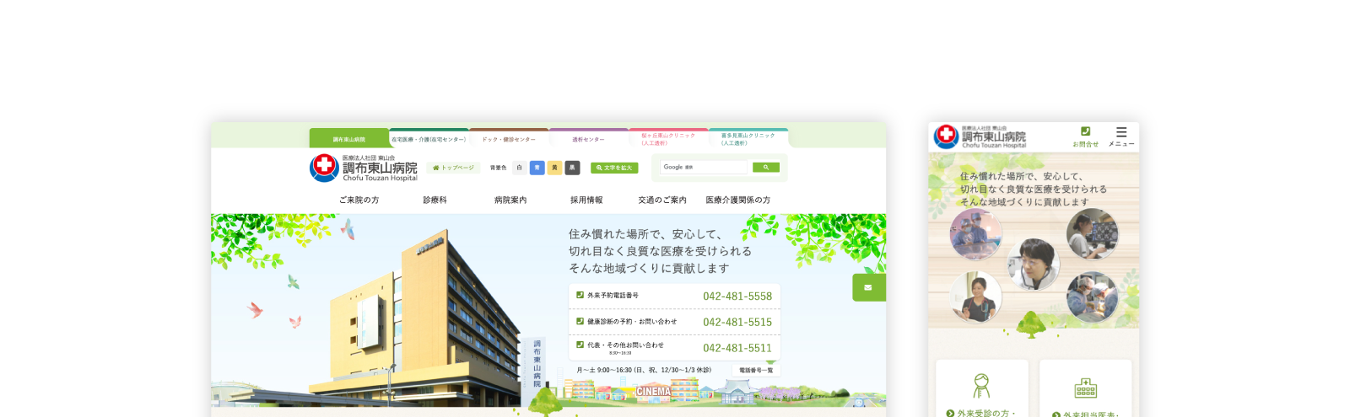Switch background color to blue (青)

coord(537,168)
